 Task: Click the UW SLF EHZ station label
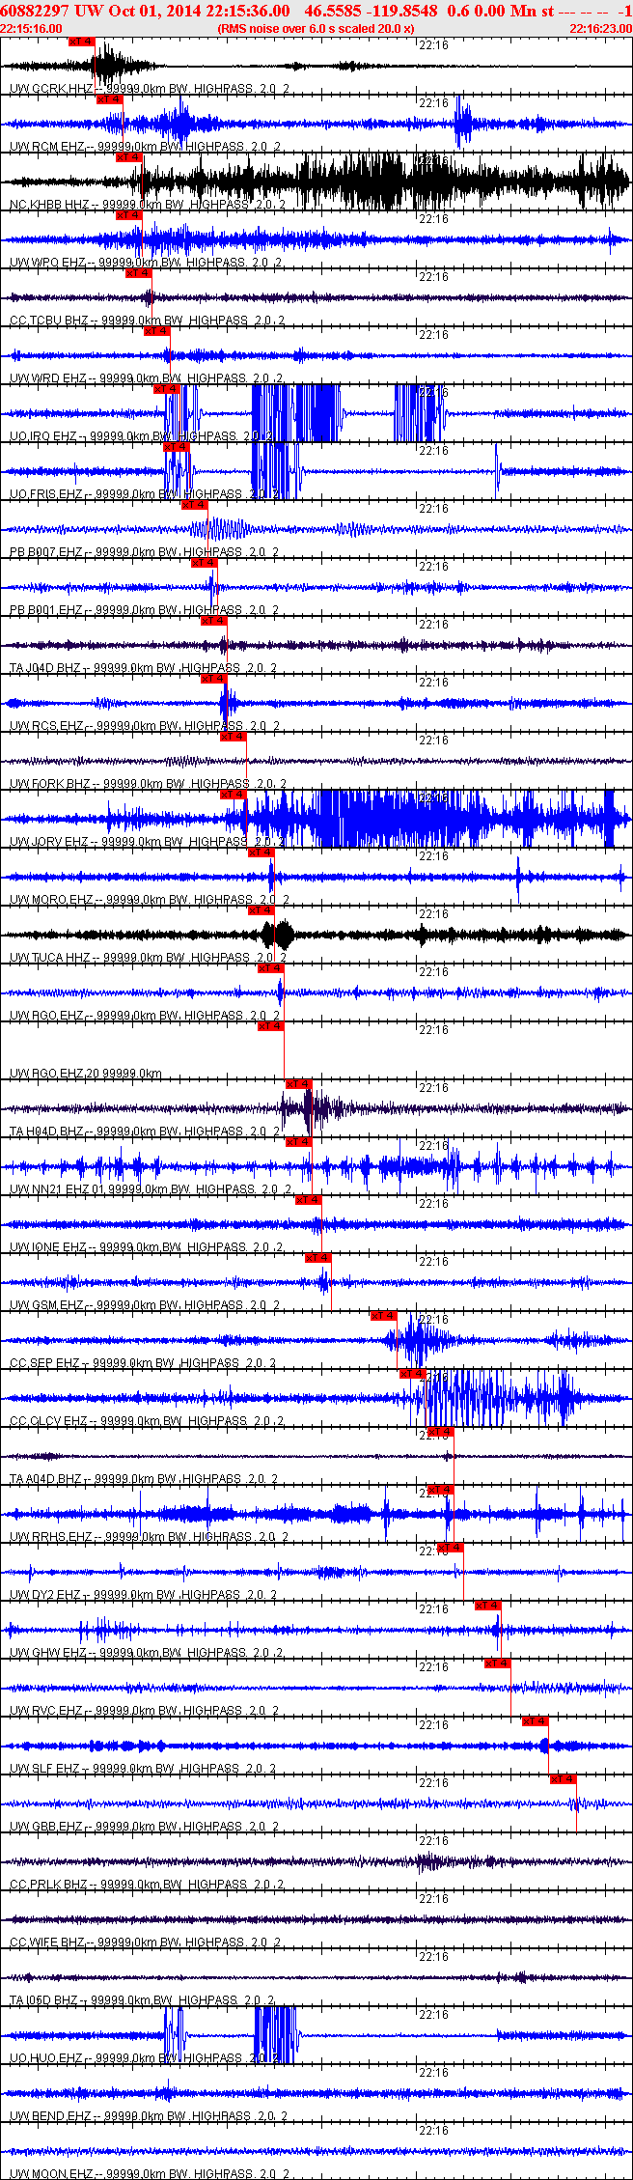coord(143,1769)
